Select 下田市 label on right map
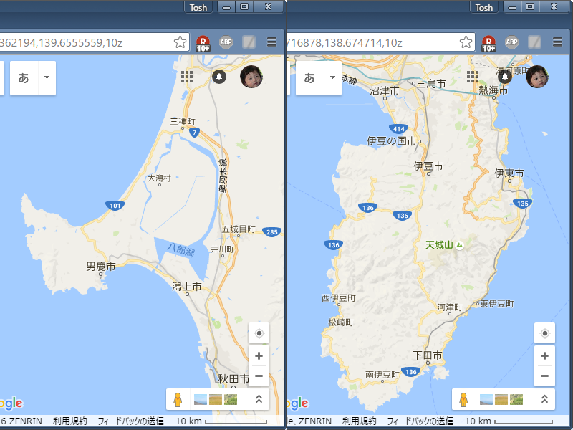Image resolution: width=573 pixels, height=430 pixels. 428,355
